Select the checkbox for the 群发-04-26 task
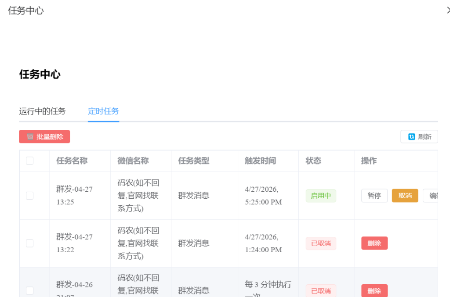The image size is (450, 297). [x=30, y=290]
